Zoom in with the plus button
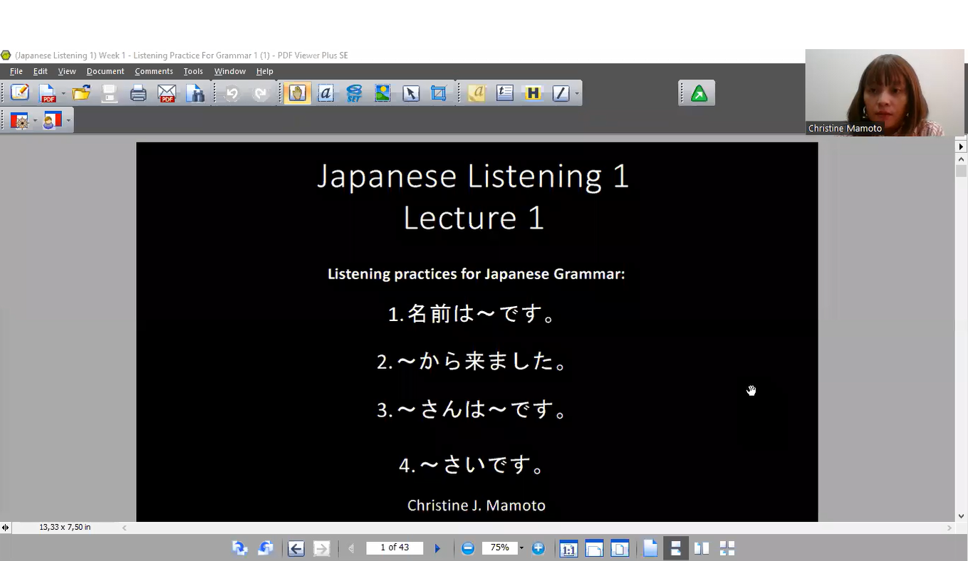Viewport: 968px width, 561px height. click(538, 548)
